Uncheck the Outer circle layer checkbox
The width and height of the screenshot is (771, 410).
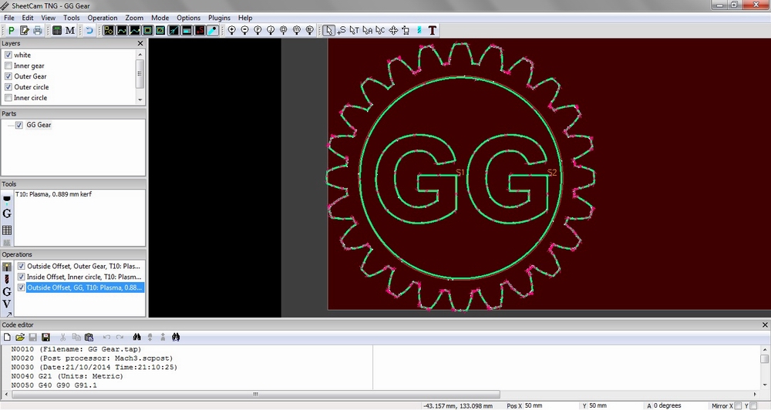click(x=8, y=87)
